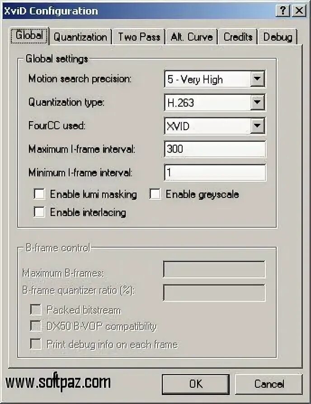The height and width of the screenshot is (404, 311).
Task: Close the XviD Configuration dialog
Action: [299, 11]
